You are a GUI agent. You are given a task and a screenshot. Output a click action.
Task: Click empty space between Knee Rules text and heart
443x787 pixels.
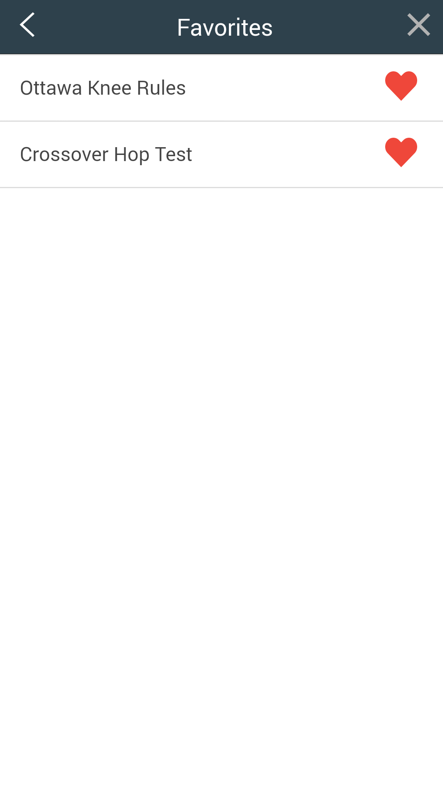pyautogui.click(x=285, y=88)
